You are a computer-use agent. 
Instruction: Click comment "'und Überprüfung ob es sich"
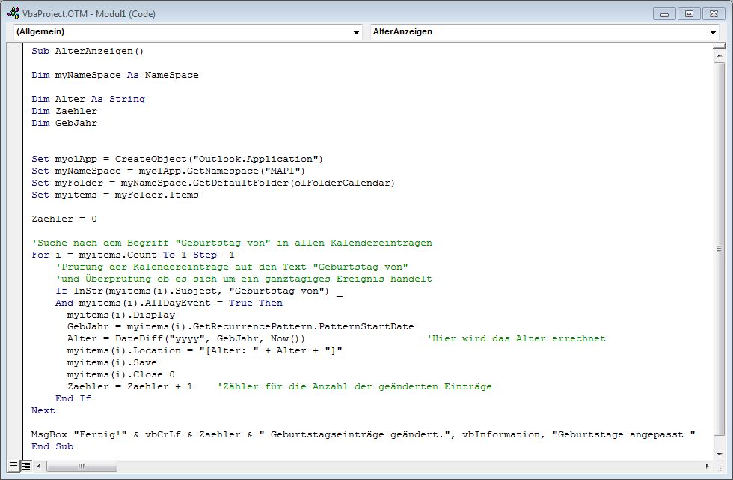click(x=244, y=279)
